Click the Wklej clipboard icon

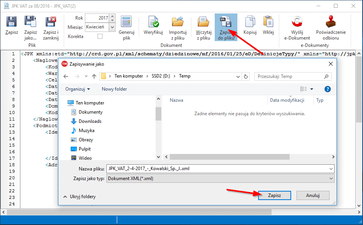coord(268,22)
